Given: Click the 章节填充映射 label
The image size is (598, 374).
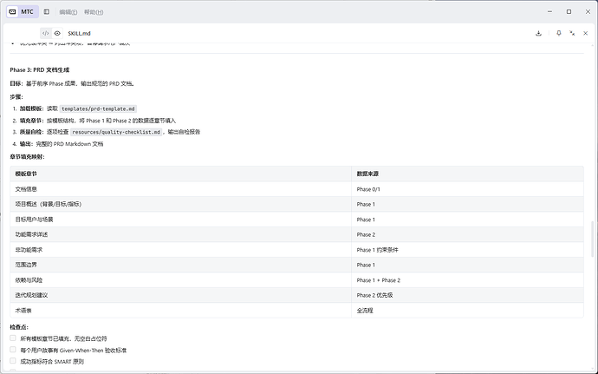Looking at the screenshot, I should click(27, 157).
